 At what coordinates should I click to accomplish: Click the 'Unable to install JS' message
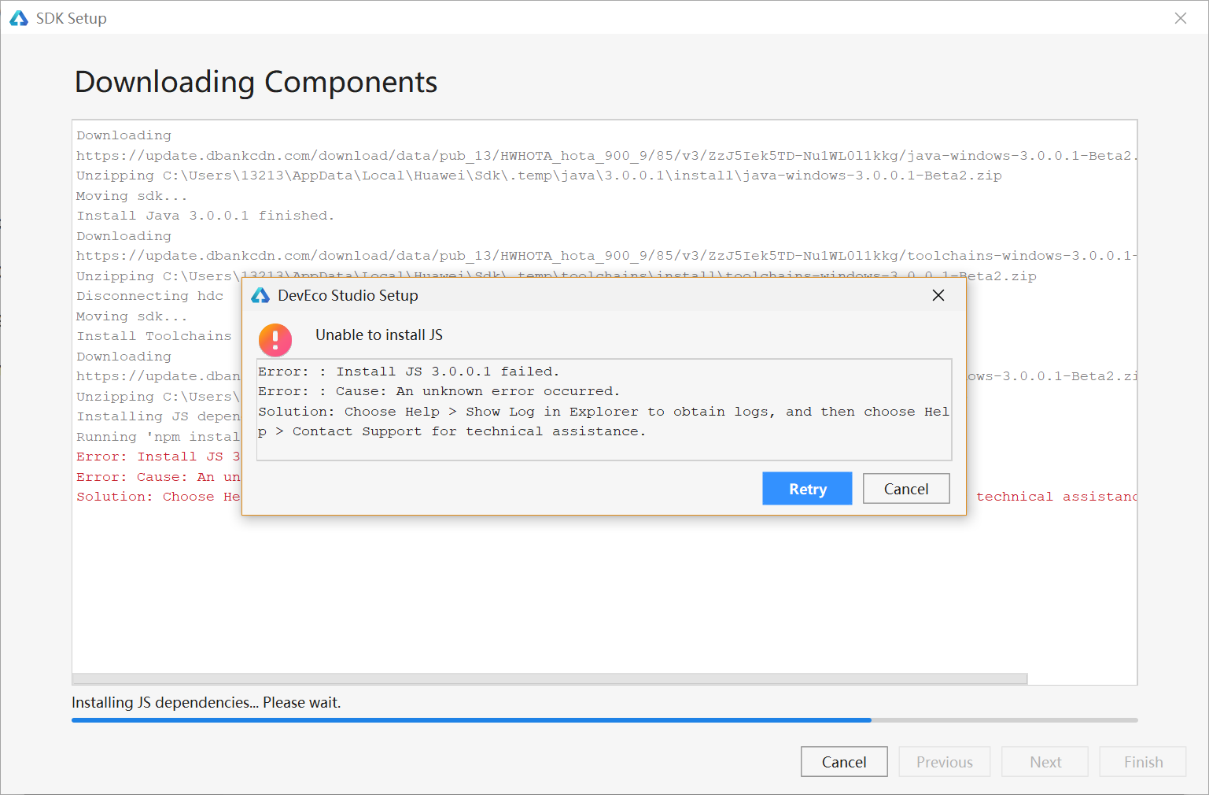379,335
